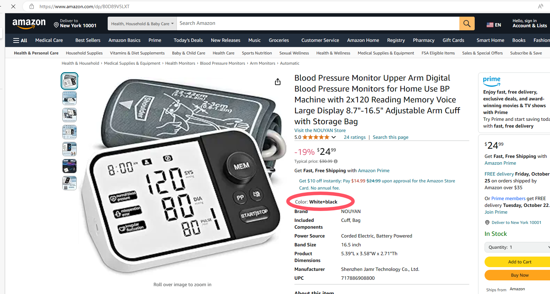Click the share icon above product image
The width and height of the screenshot is (550, 294).
(278, 82)
